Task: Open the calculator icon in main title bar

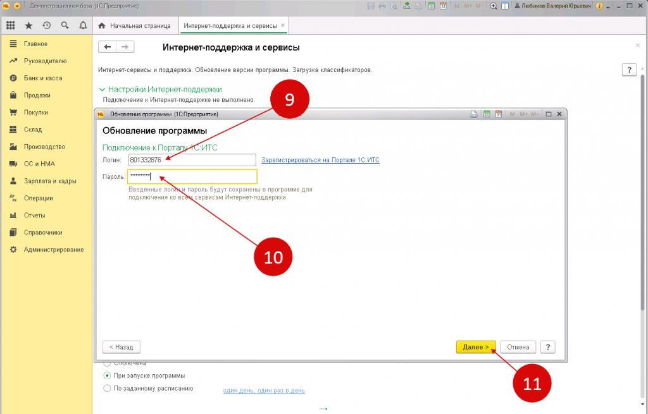Action: 432,6
